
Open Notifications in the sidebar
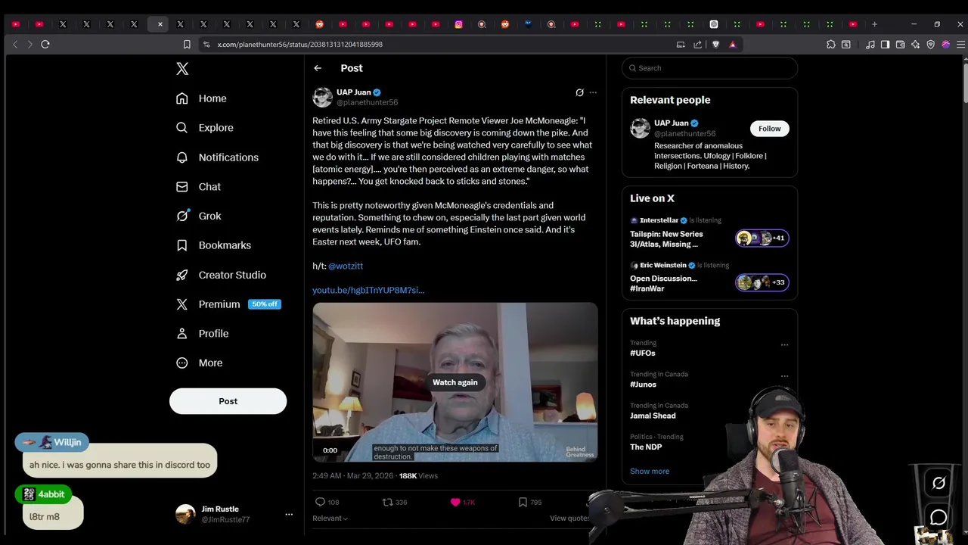217,157
